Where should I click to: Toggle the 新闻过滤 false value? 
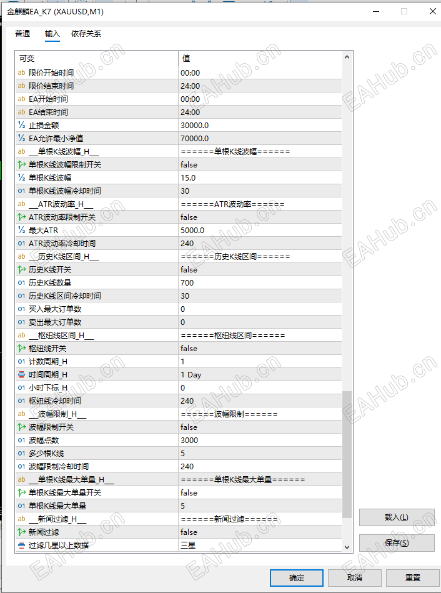tap(189, 532)
